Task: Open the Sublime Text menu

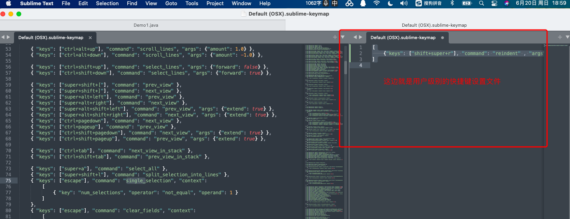Action: click(x=37, y=3)
